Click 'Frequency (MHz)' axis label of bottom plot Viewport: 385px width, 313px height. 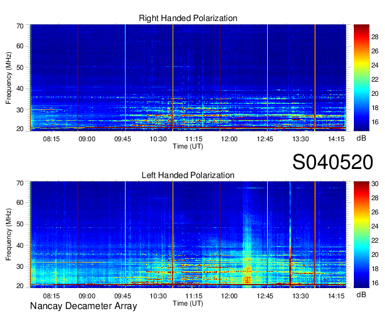tap(8, 235)
